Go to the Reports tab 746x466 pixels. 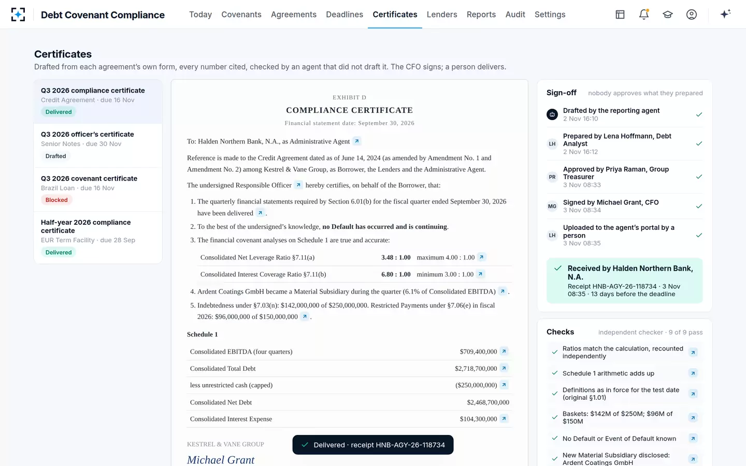[x=481, y=14]
